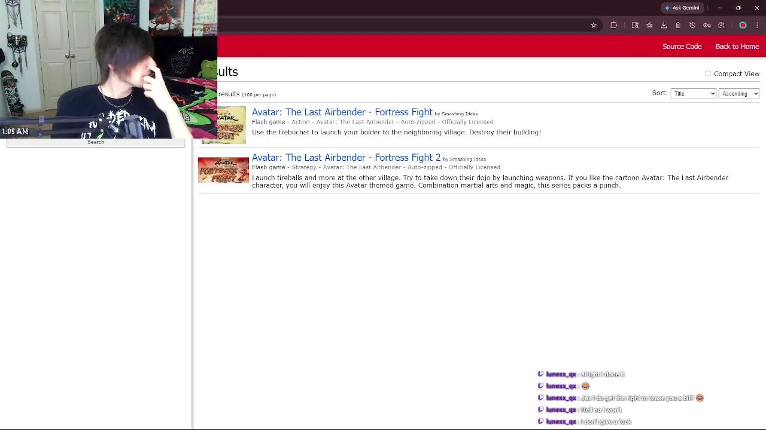Viewport: 766px width, 430px height.
Task: Click the 'Flash game - Strategy' metadata line
Action: click(376, 167)
